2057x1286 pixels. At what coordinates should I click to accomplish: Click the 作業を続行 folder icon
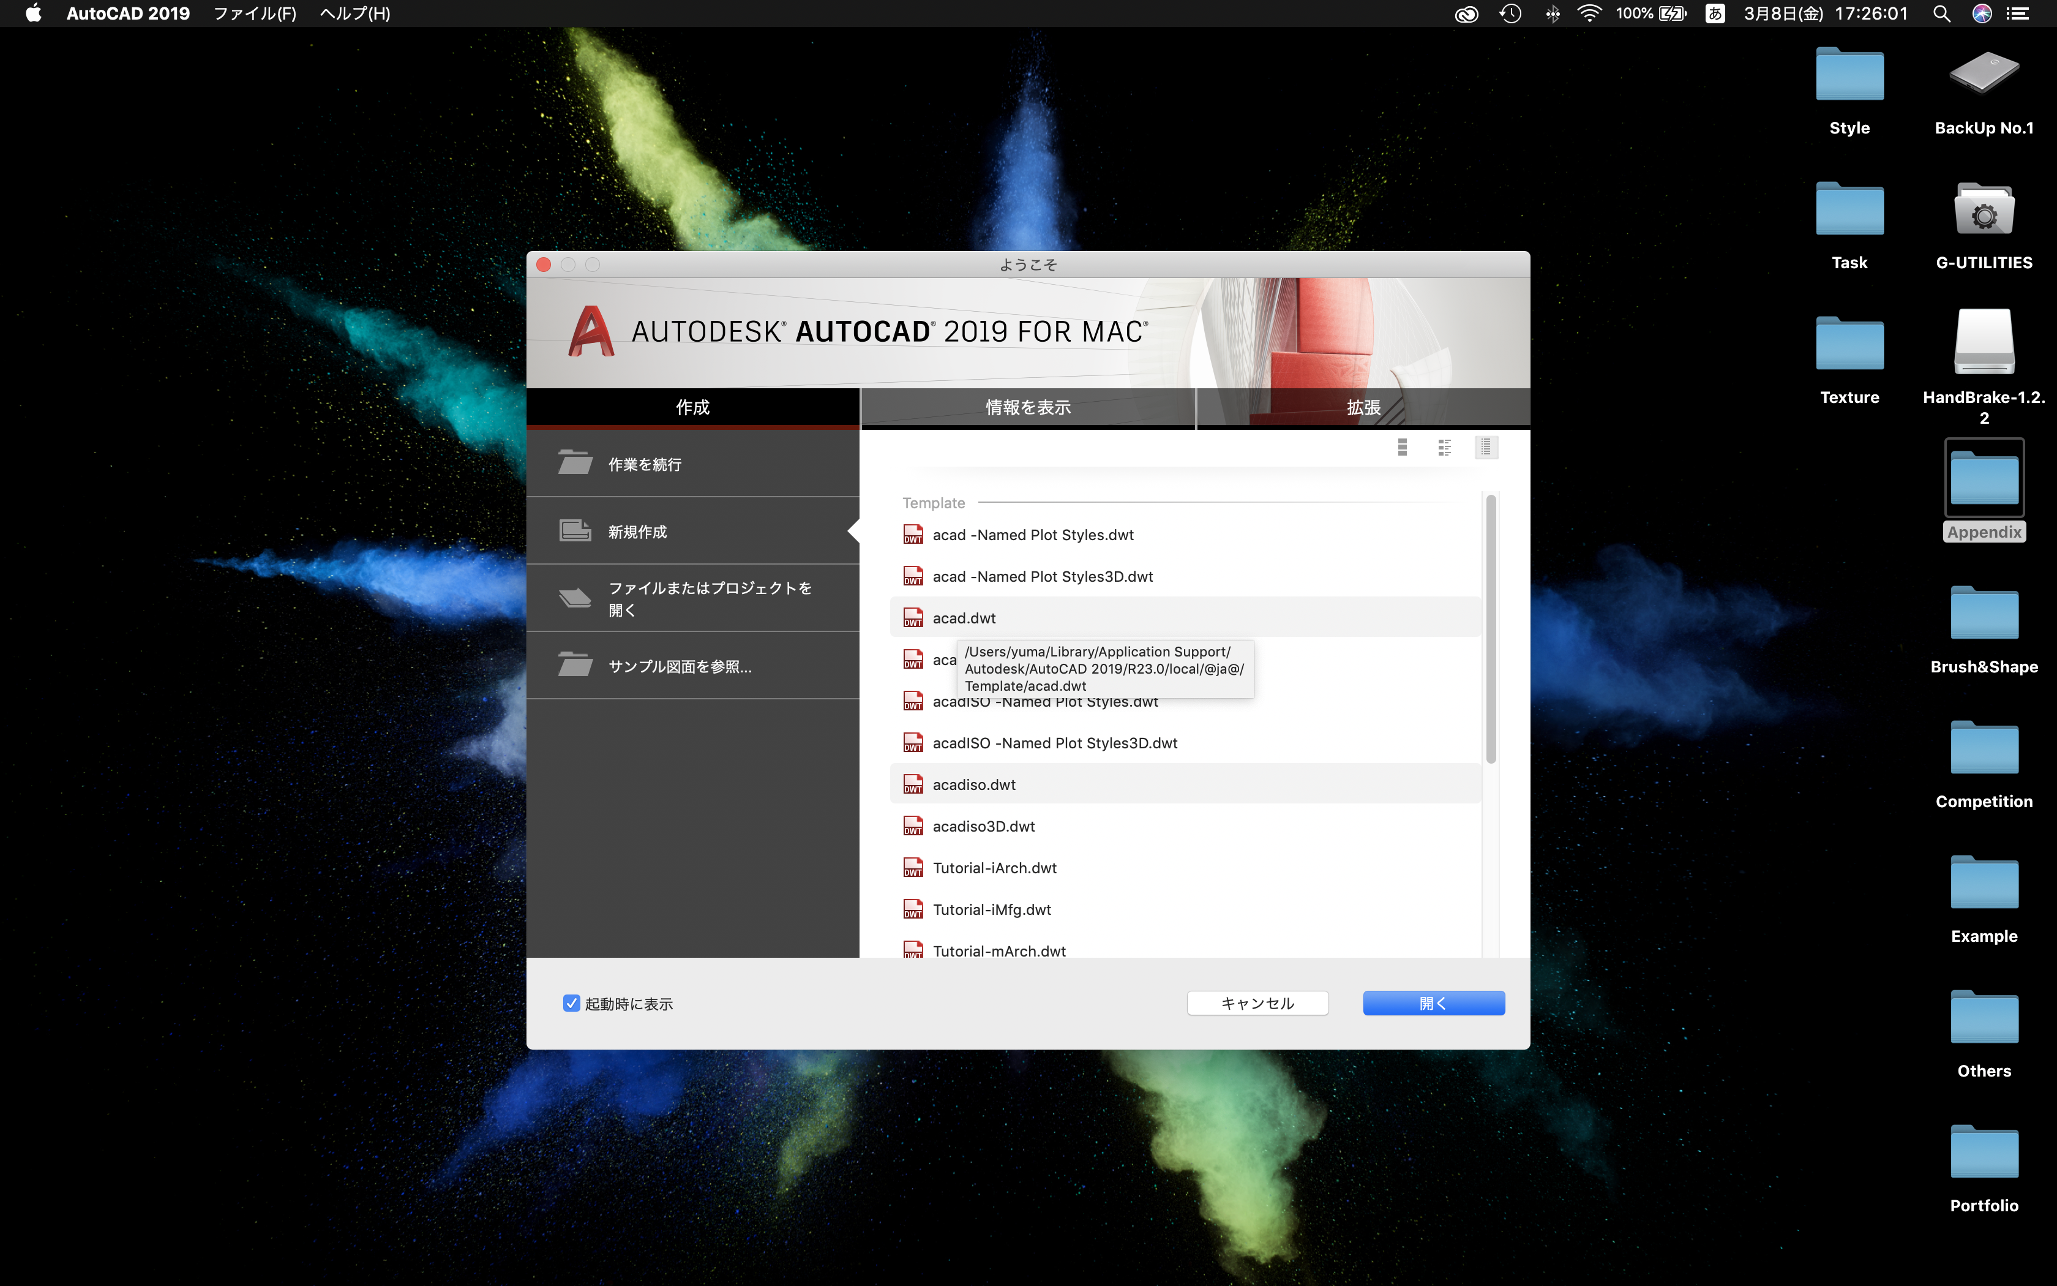pos(575,463)
